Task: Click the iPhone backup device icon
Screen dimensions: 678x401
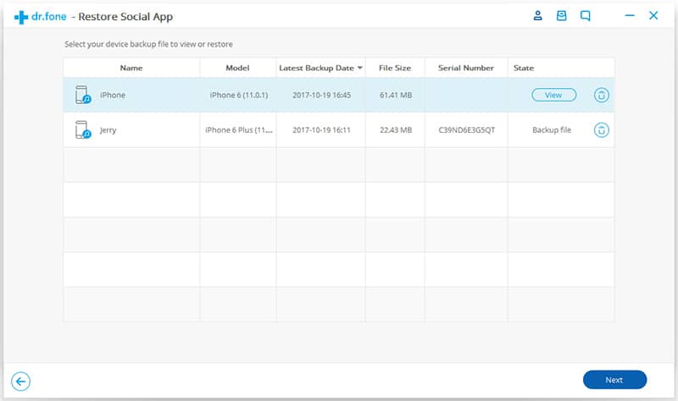Action: click(x=82, y=95)
